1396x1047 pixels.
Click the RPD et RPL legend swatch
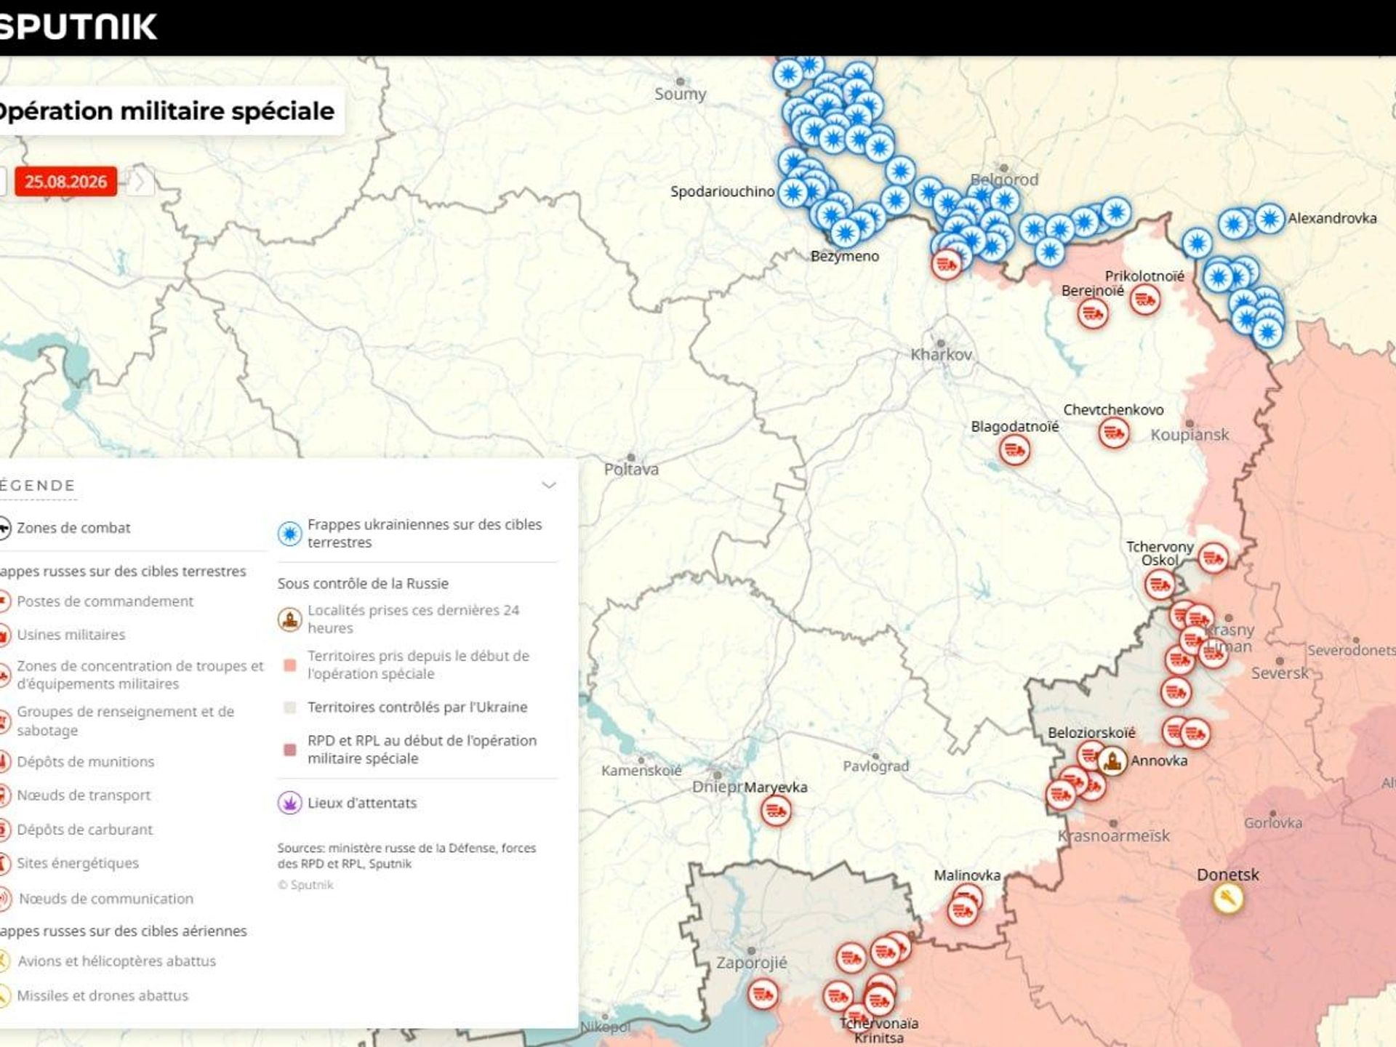289,750
